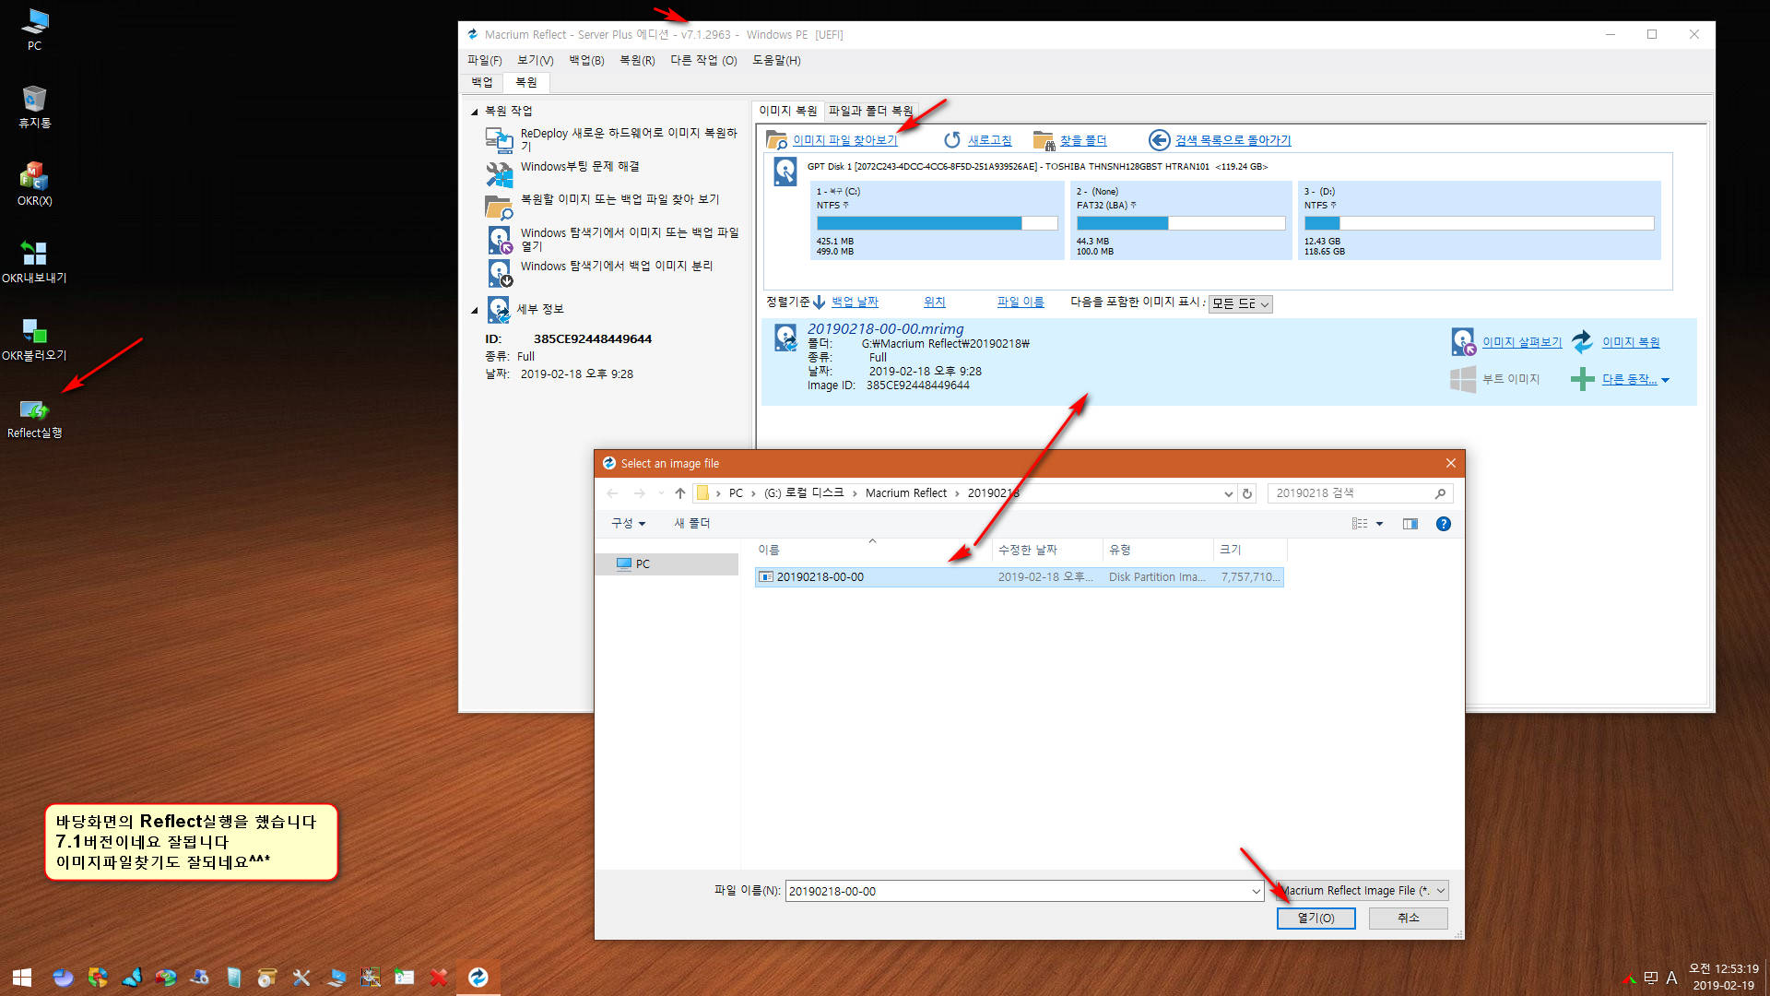1770x996 pixels.
Task: Click the back-arrow icon for 검색 목록으로 돌아가기
Action: (1159, 139)
